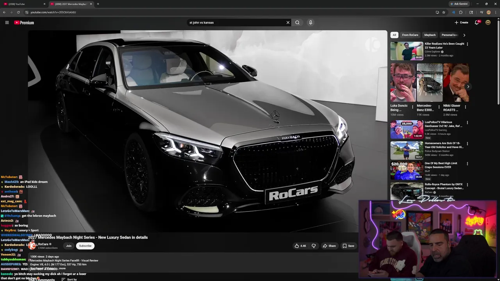Show next shorts with the shelf arrow
The height and width of the screenshot is (281, 500).
(468, 87)
